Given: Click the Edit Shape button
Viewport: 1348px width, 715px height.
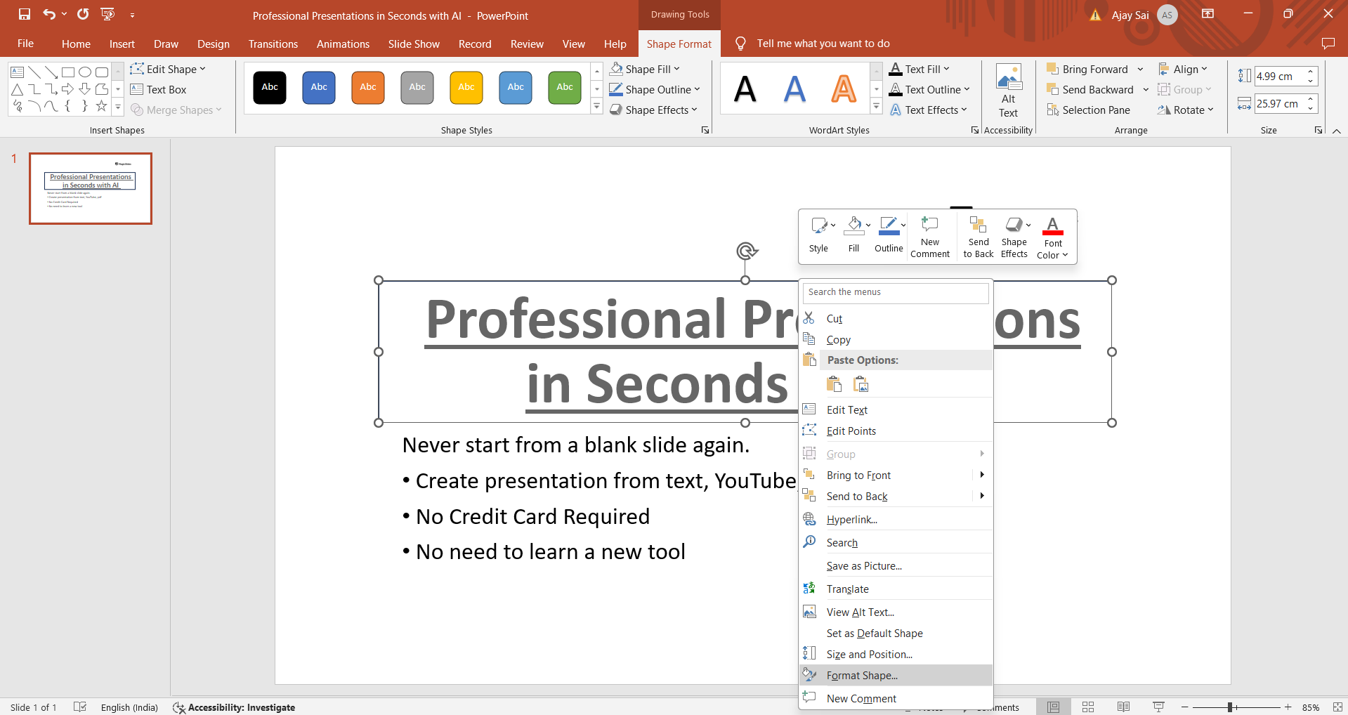Looking at the screenshot, I should click(x=168, y=70).
